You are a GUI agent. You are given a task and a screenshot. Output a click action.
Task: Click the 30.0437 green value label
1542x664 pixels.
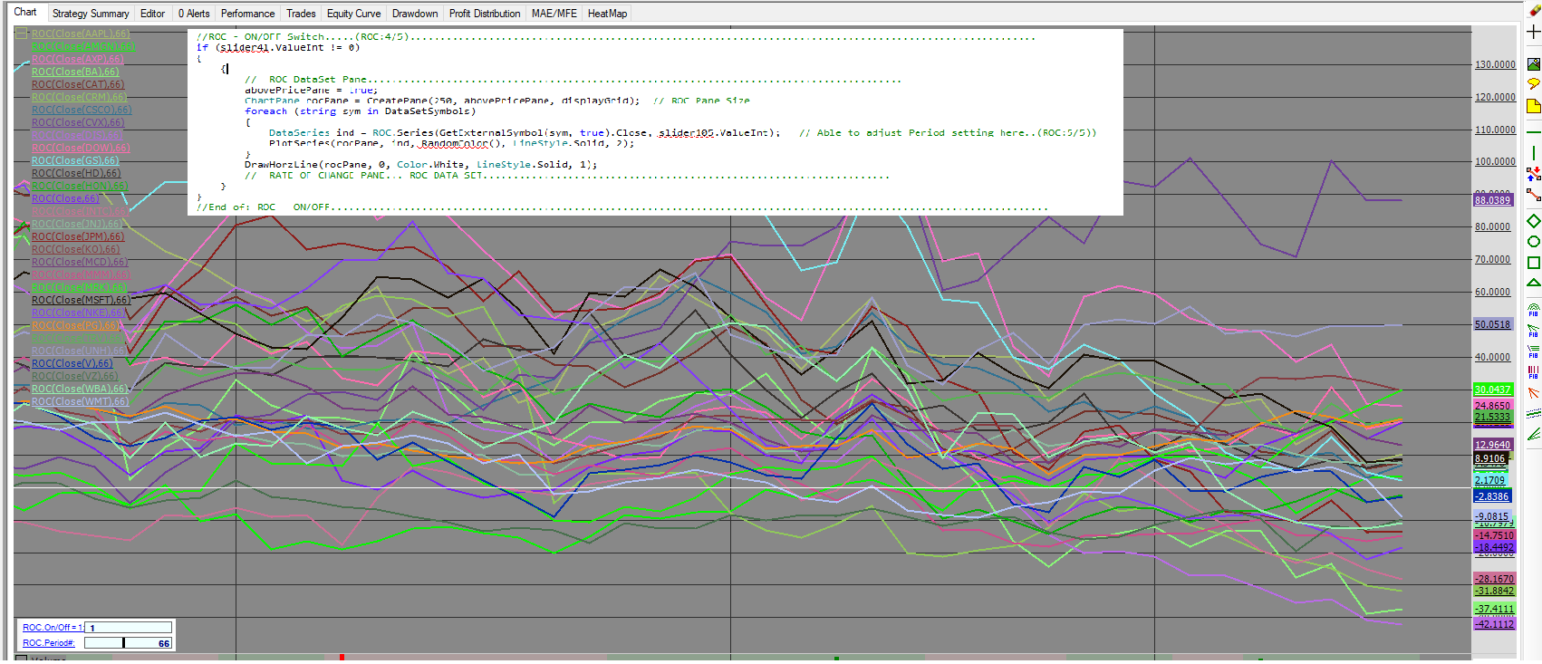coord(1493,390)
